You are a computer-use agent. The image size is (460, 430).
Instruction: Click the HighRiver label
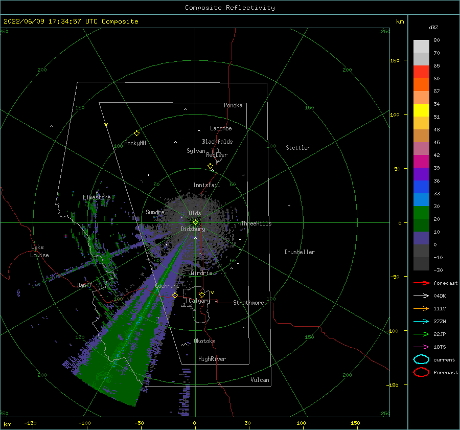[x=212, y=359]
